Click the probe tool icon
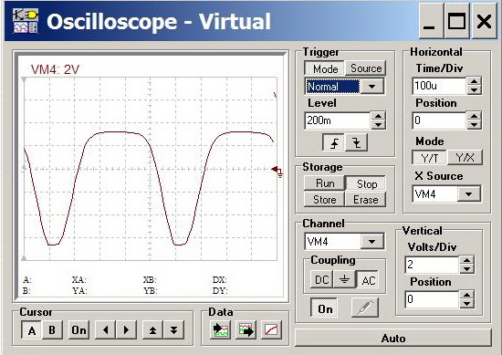 [365, 308]
